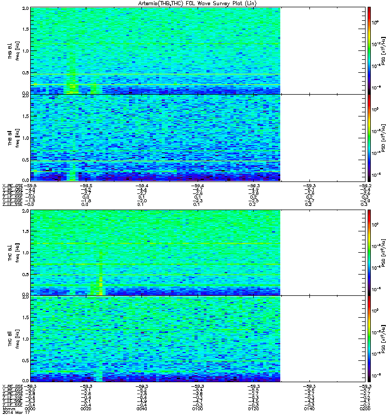Click the 0.5 frequency tick of THC B∥ panel
This screenshot has height=416, width=390.
click(x=25, y=360)
